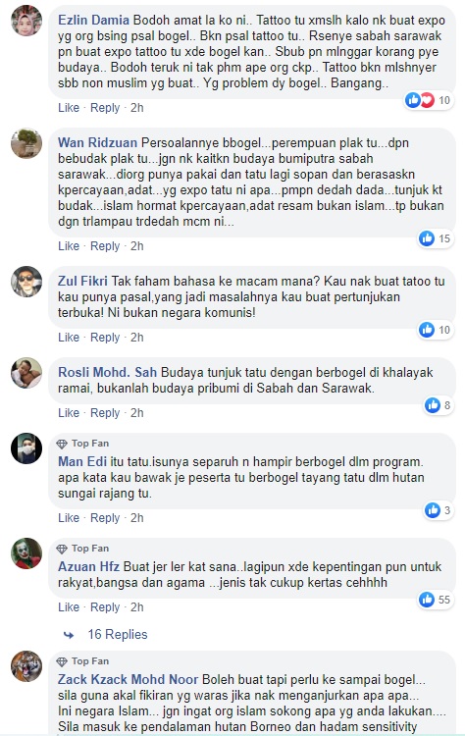Click the 2h timestamp on Ezlin Damia's comment
465x736 pixels.
[x=137, y=108]
